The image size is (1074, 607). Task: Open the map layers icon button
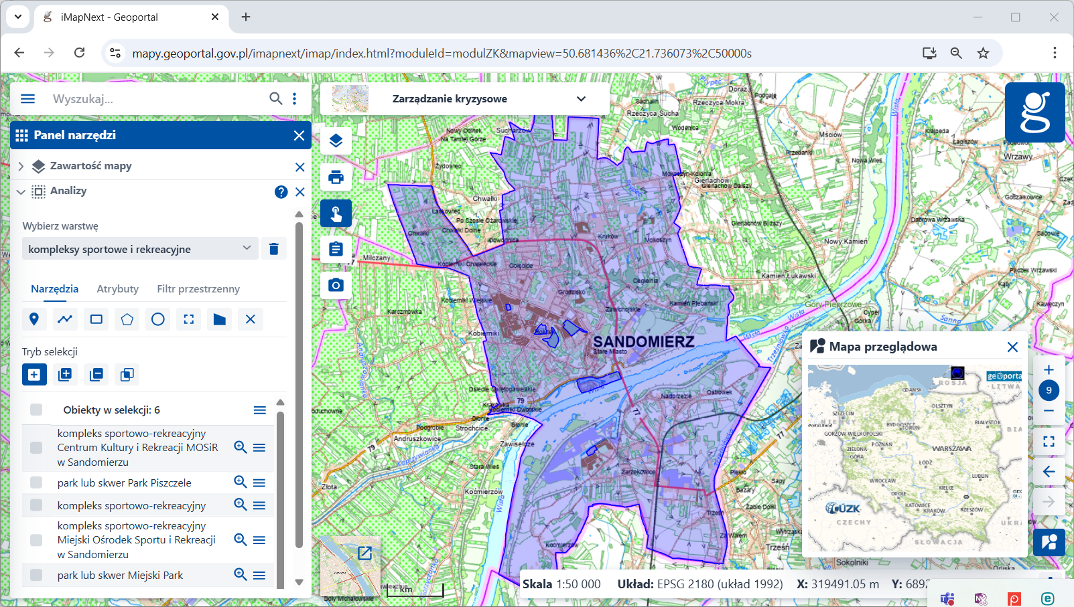click(336, 141)
